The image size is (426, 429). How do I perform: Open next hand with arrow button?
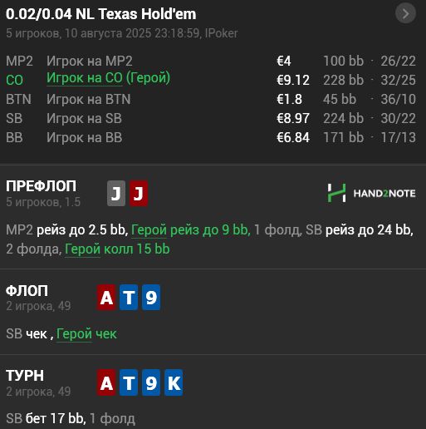[405, 13]
